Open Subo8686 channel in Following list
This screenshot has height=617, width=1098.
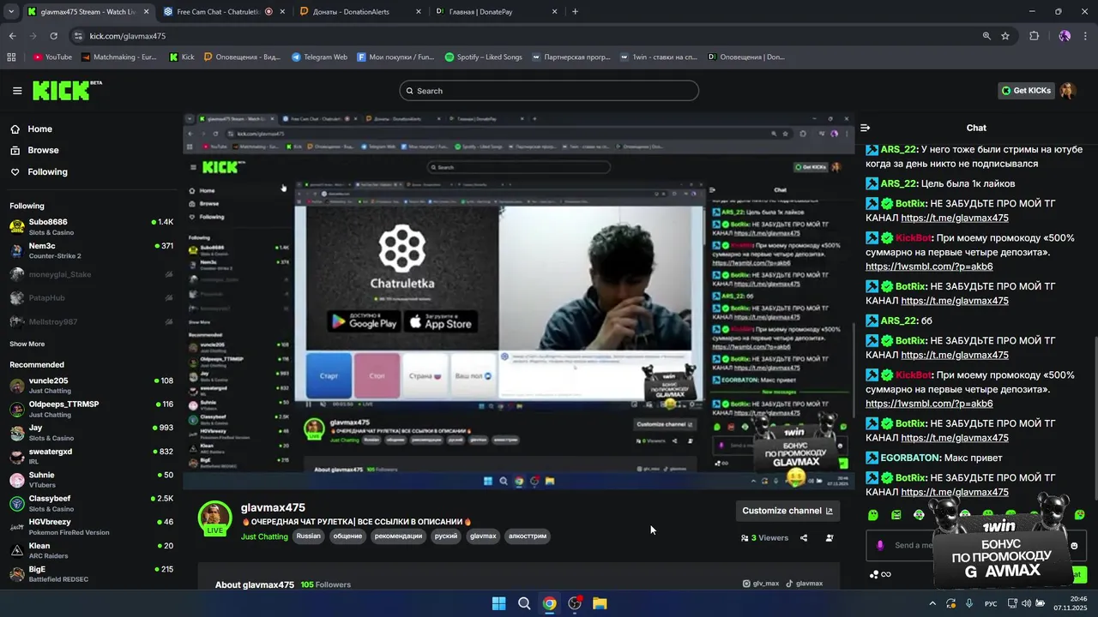[90, 226]
